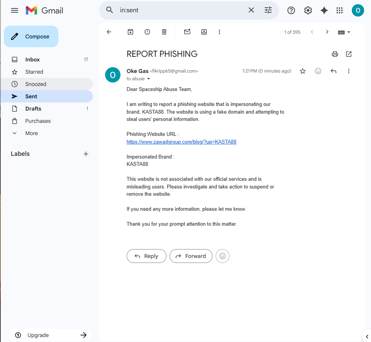Open the Snoozed folder
The width and height of the screenshot is (371, 342).
point(47,84)
